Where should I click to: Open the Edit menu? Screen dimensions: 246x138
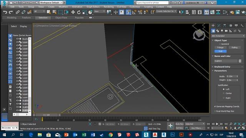tap(12, 7)
